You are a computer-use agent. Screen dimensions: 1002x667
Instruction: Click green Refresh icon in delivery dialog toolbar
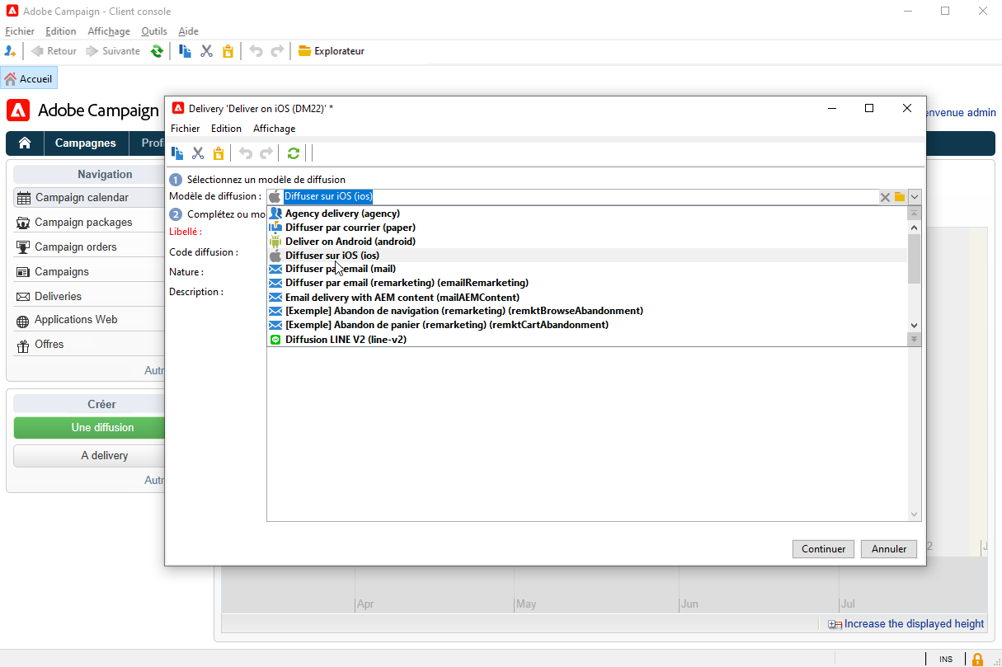click(294, 153)
